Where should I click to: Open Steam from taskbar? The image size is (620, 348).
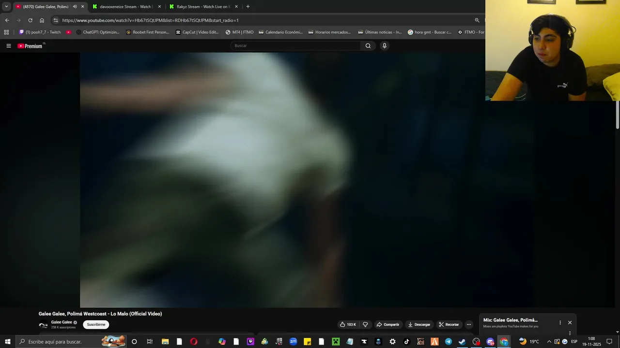462,342
